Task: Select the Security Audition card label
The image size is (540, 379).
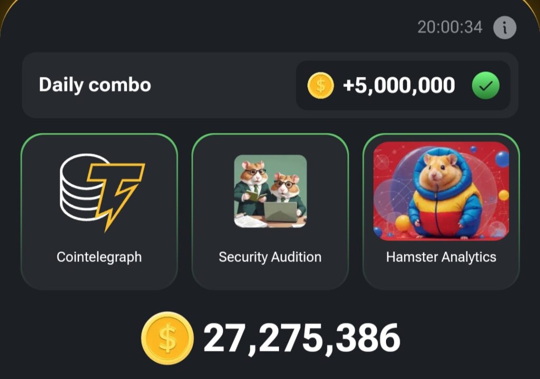Action: (x=270, y=257)
